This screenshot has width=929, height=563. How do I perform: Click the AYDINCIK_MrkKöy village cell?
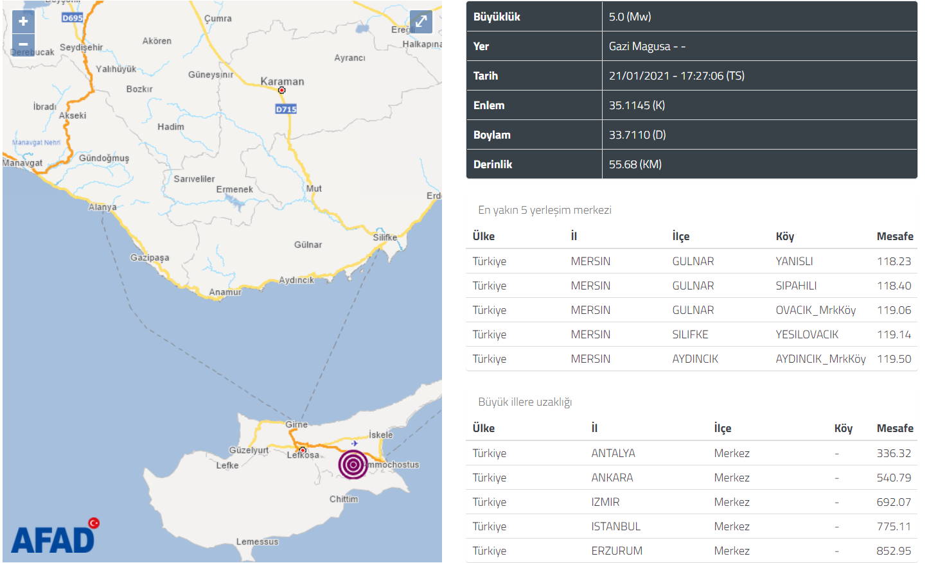coord(820,359)
